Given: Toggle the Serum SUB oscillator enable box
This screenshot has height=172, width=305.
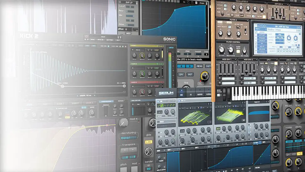Looking at the screenshot, I should 158,101.
